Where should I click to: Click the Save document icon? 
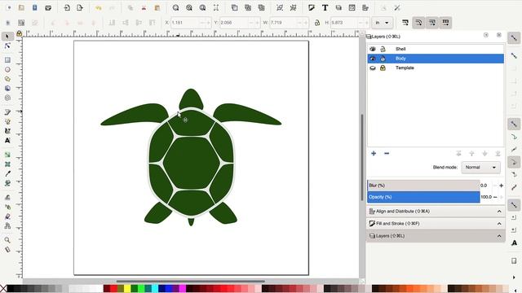(x=34, y=7)
